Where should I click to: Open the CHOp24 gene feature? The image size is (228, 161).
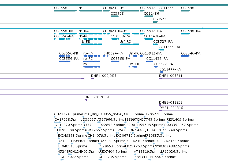point(106,11)
